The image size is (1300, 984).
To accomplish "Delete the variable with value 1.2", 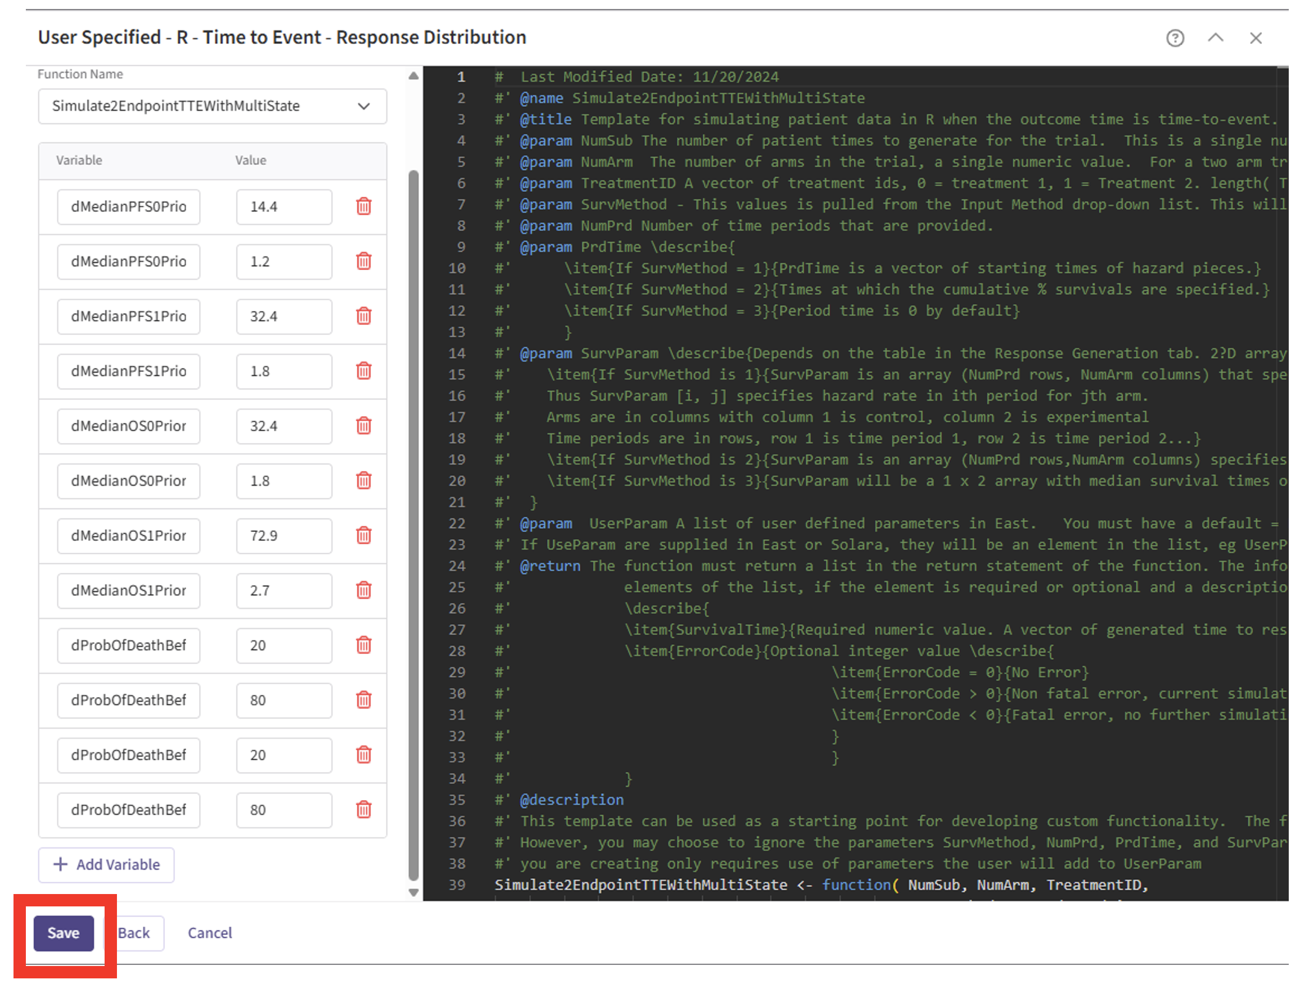I will (x=364, y=261).
